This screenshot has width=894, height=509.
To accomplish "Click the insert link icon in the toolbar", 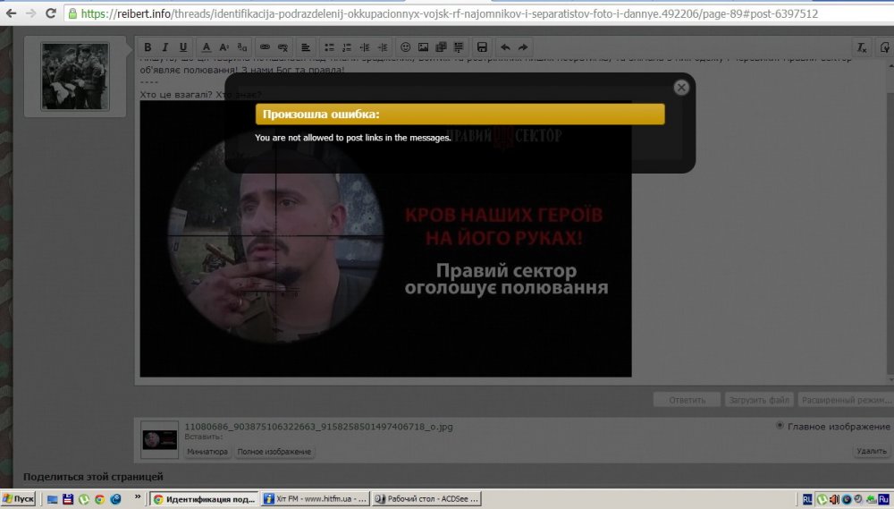I will click(265, 47).
